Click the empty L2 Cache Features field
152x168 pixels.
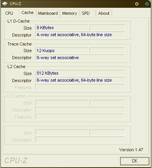pos(80,87)
